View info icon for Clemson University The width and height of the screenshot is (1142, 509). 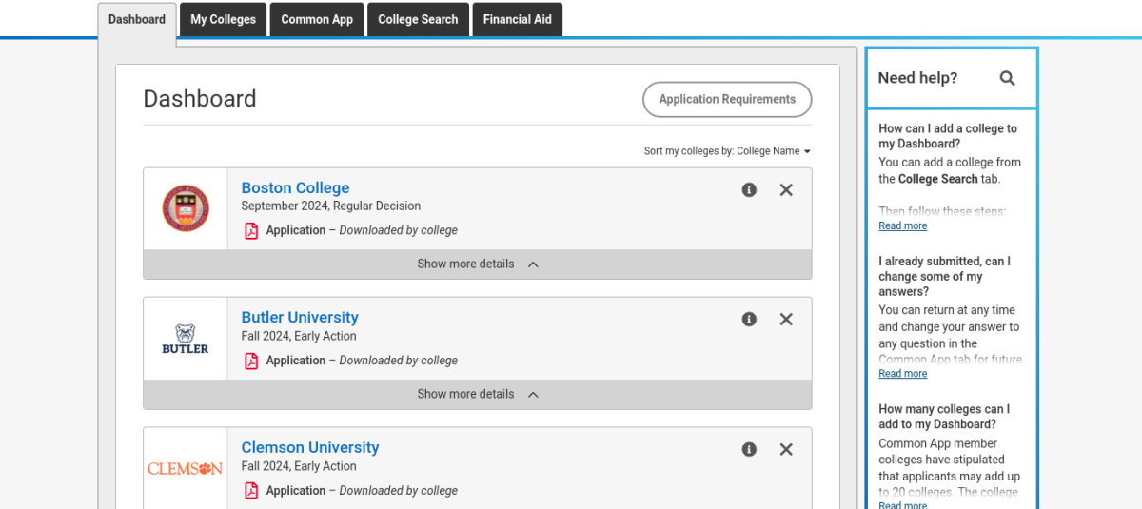749,449
